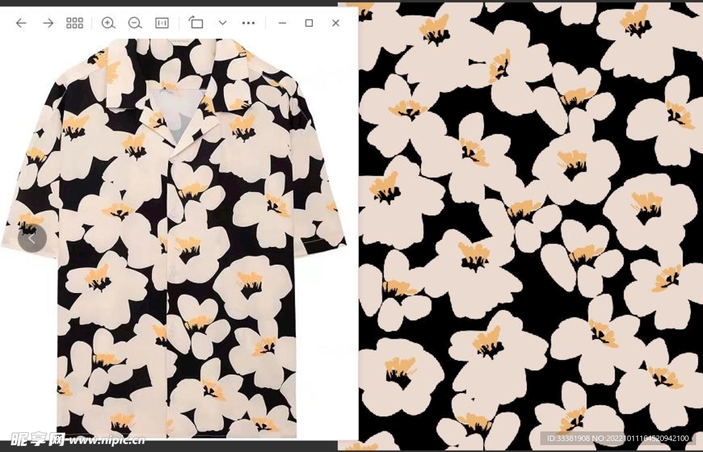Show image at 1:1 actual size

(162, 23)
